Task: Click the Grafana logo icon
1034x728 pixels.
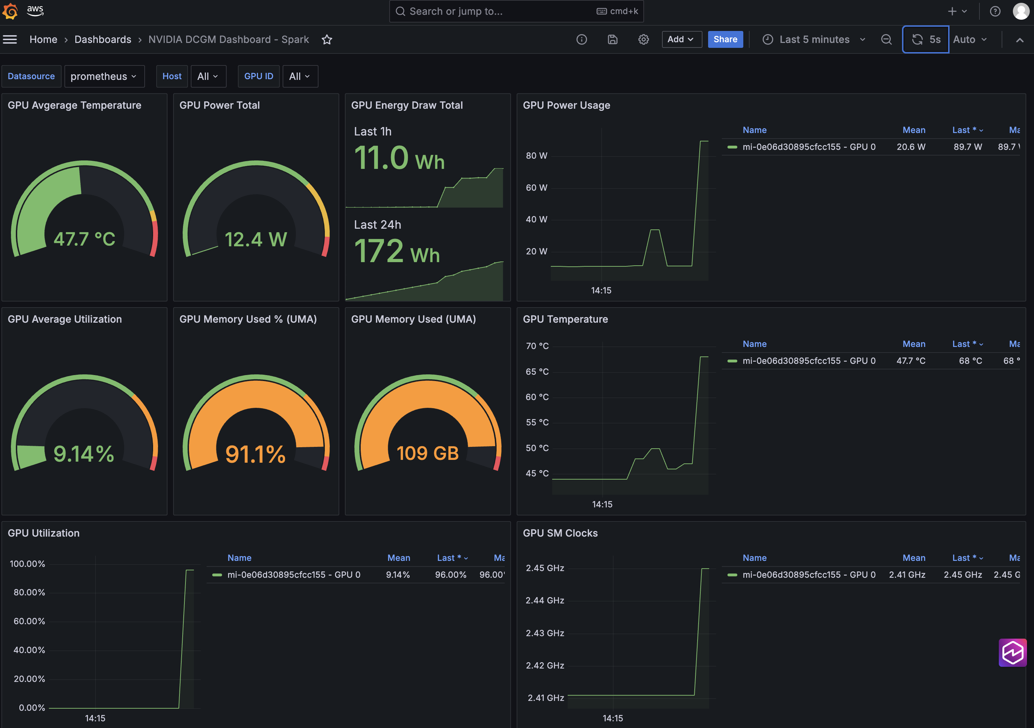Action: (x=10, y=11)
